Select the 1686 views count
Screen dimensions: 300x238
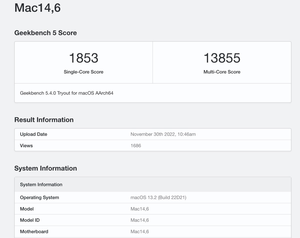[136, 145]
